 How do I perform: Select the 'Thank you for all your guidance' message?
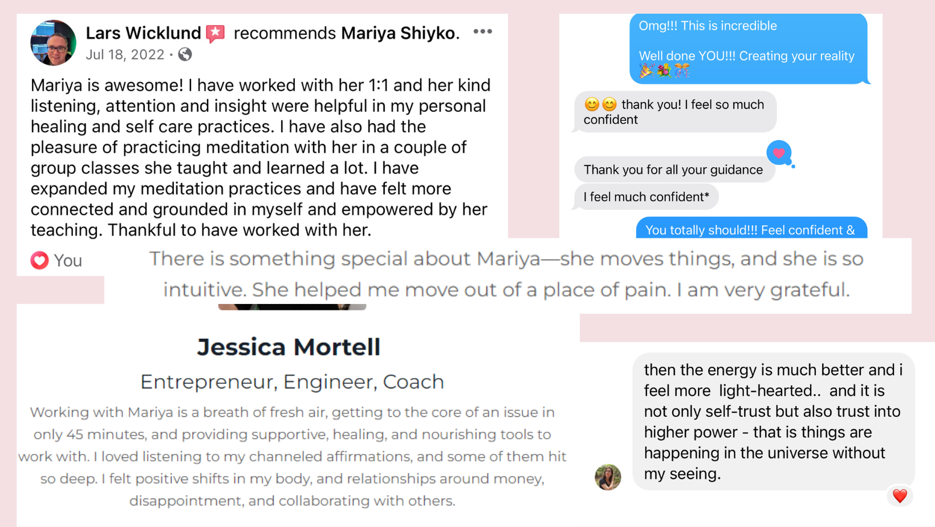[674, 170]
